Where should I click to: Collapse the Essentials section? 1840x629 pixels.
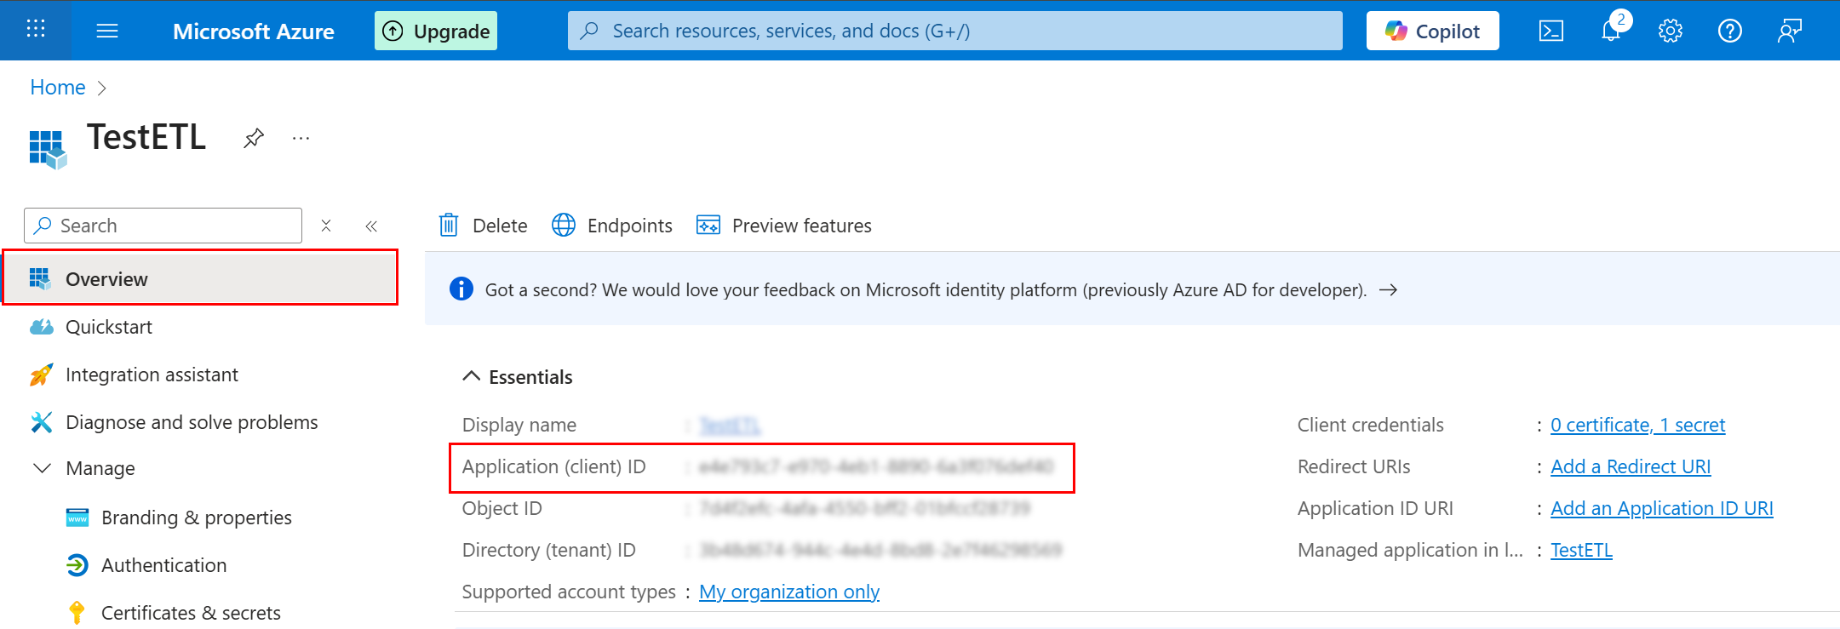[x=471, y=376]
